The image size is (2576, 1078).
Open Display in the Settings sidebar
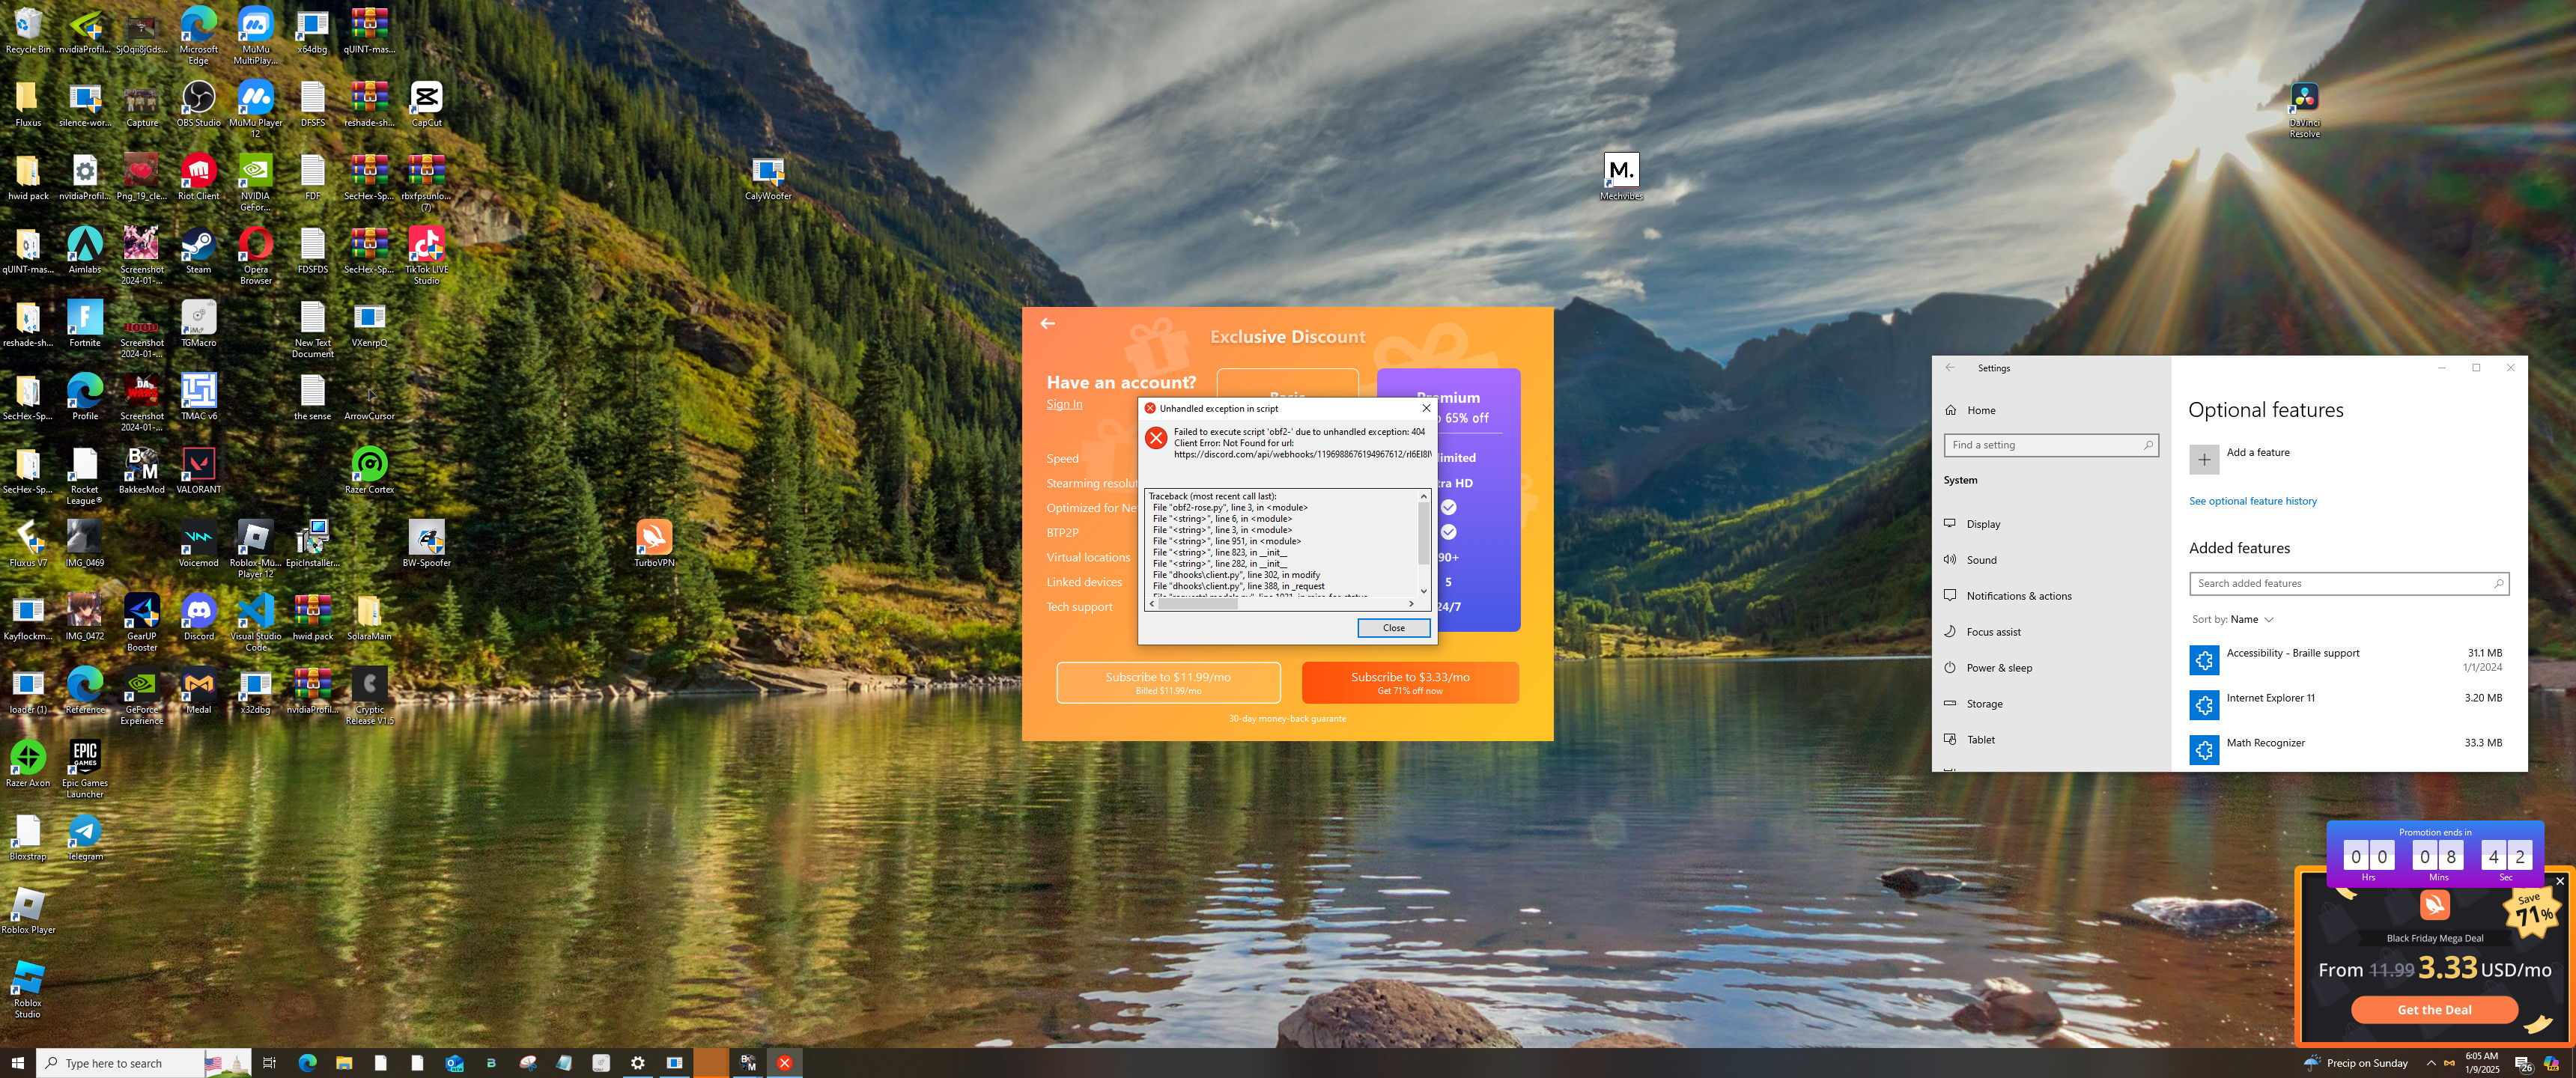tap(1983, 524)
